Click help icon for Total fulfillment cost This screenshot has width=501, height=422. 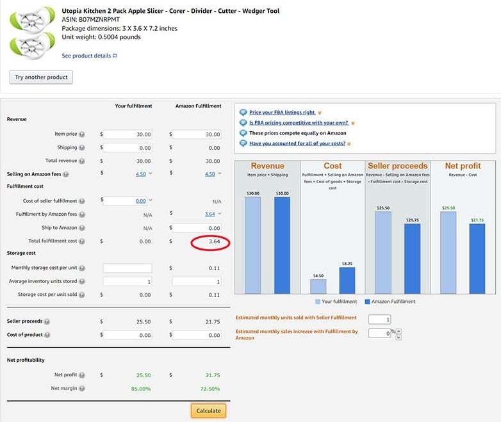[82, 241]
